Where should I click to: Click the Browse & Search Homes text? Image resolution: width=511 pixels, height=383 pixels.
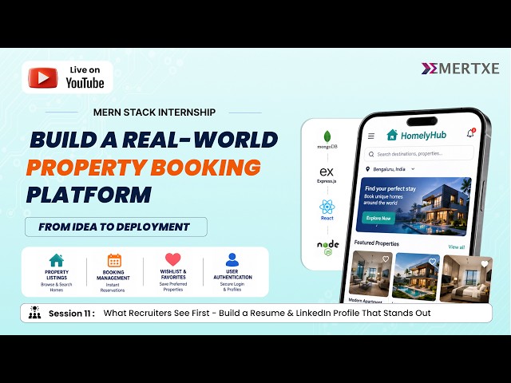(x=57, y=287)
